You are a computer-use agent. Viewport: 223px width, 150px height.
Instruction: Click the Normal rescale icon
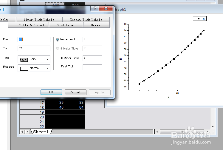[x=24, y=69]
